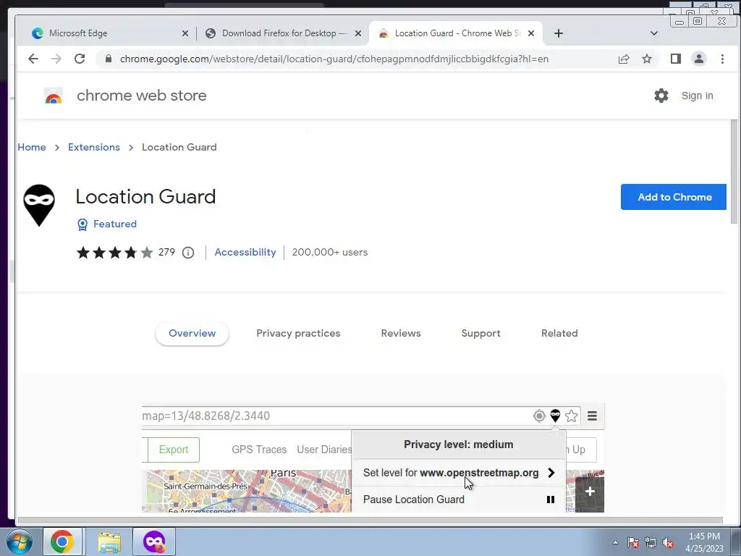
Task: Select the Location Guard Chrome Web Store tab
Action: click(456, 33)
